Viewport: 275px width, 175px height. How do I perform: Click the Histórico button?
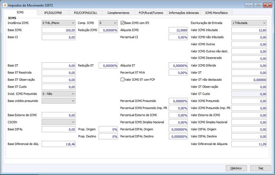coord(236,168)
